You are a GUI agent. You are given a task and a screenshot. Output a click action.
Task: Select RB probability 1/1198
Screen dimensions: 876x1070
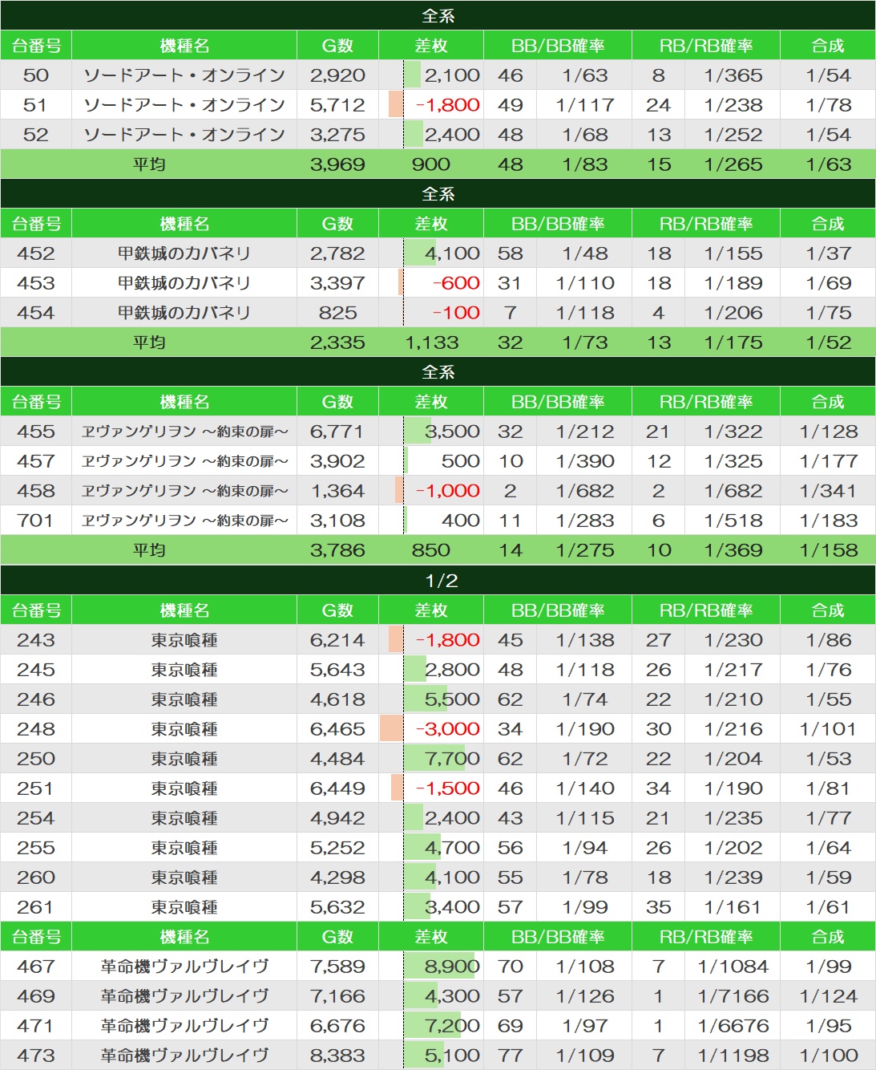point(733,1056)
